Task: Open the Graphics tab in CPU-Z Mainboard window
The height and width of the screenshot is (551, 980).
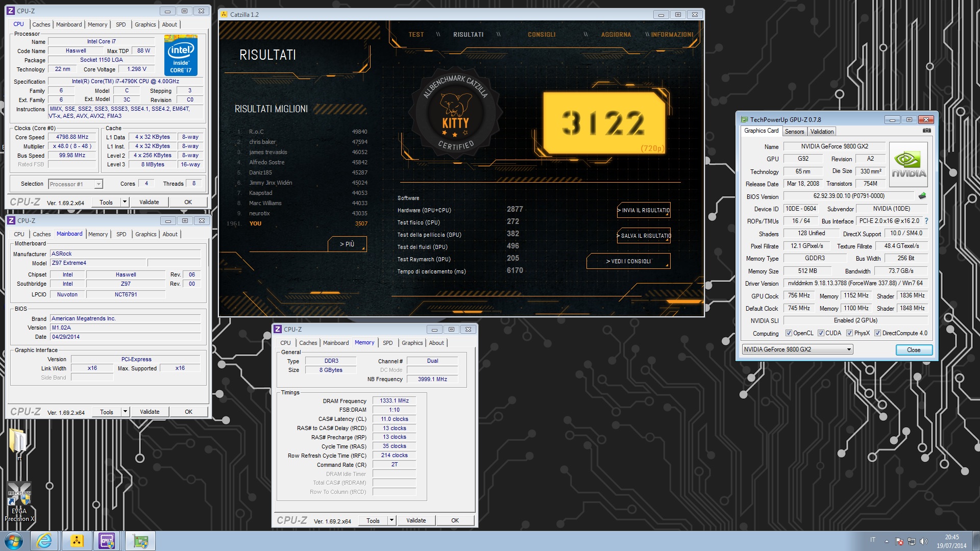Action: click(145, 234)
